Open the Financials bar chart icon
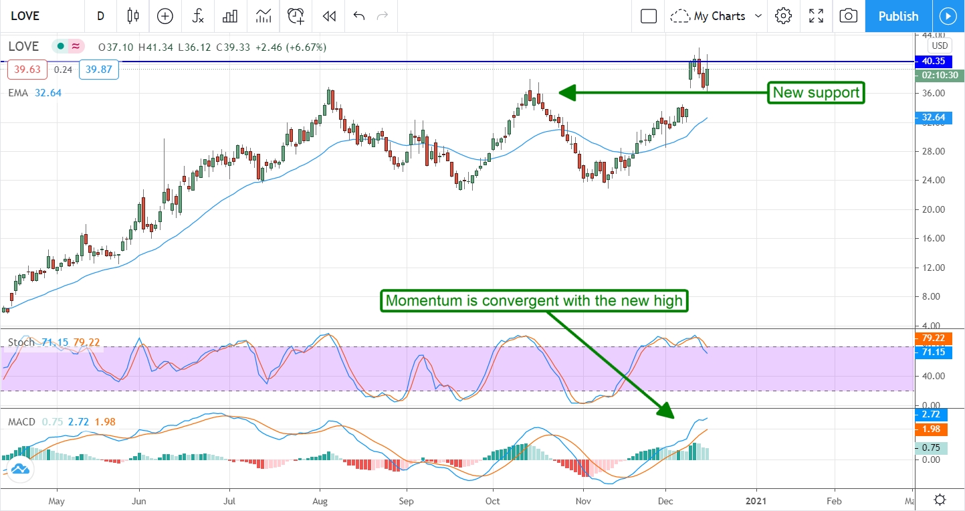The width and height of the screenshot is (965, 511). 230,16
